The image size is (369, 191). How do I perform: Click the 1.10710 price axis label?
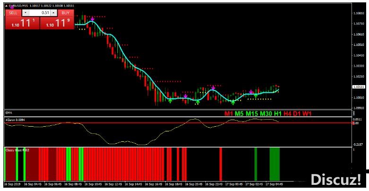(x=359, y=24)
